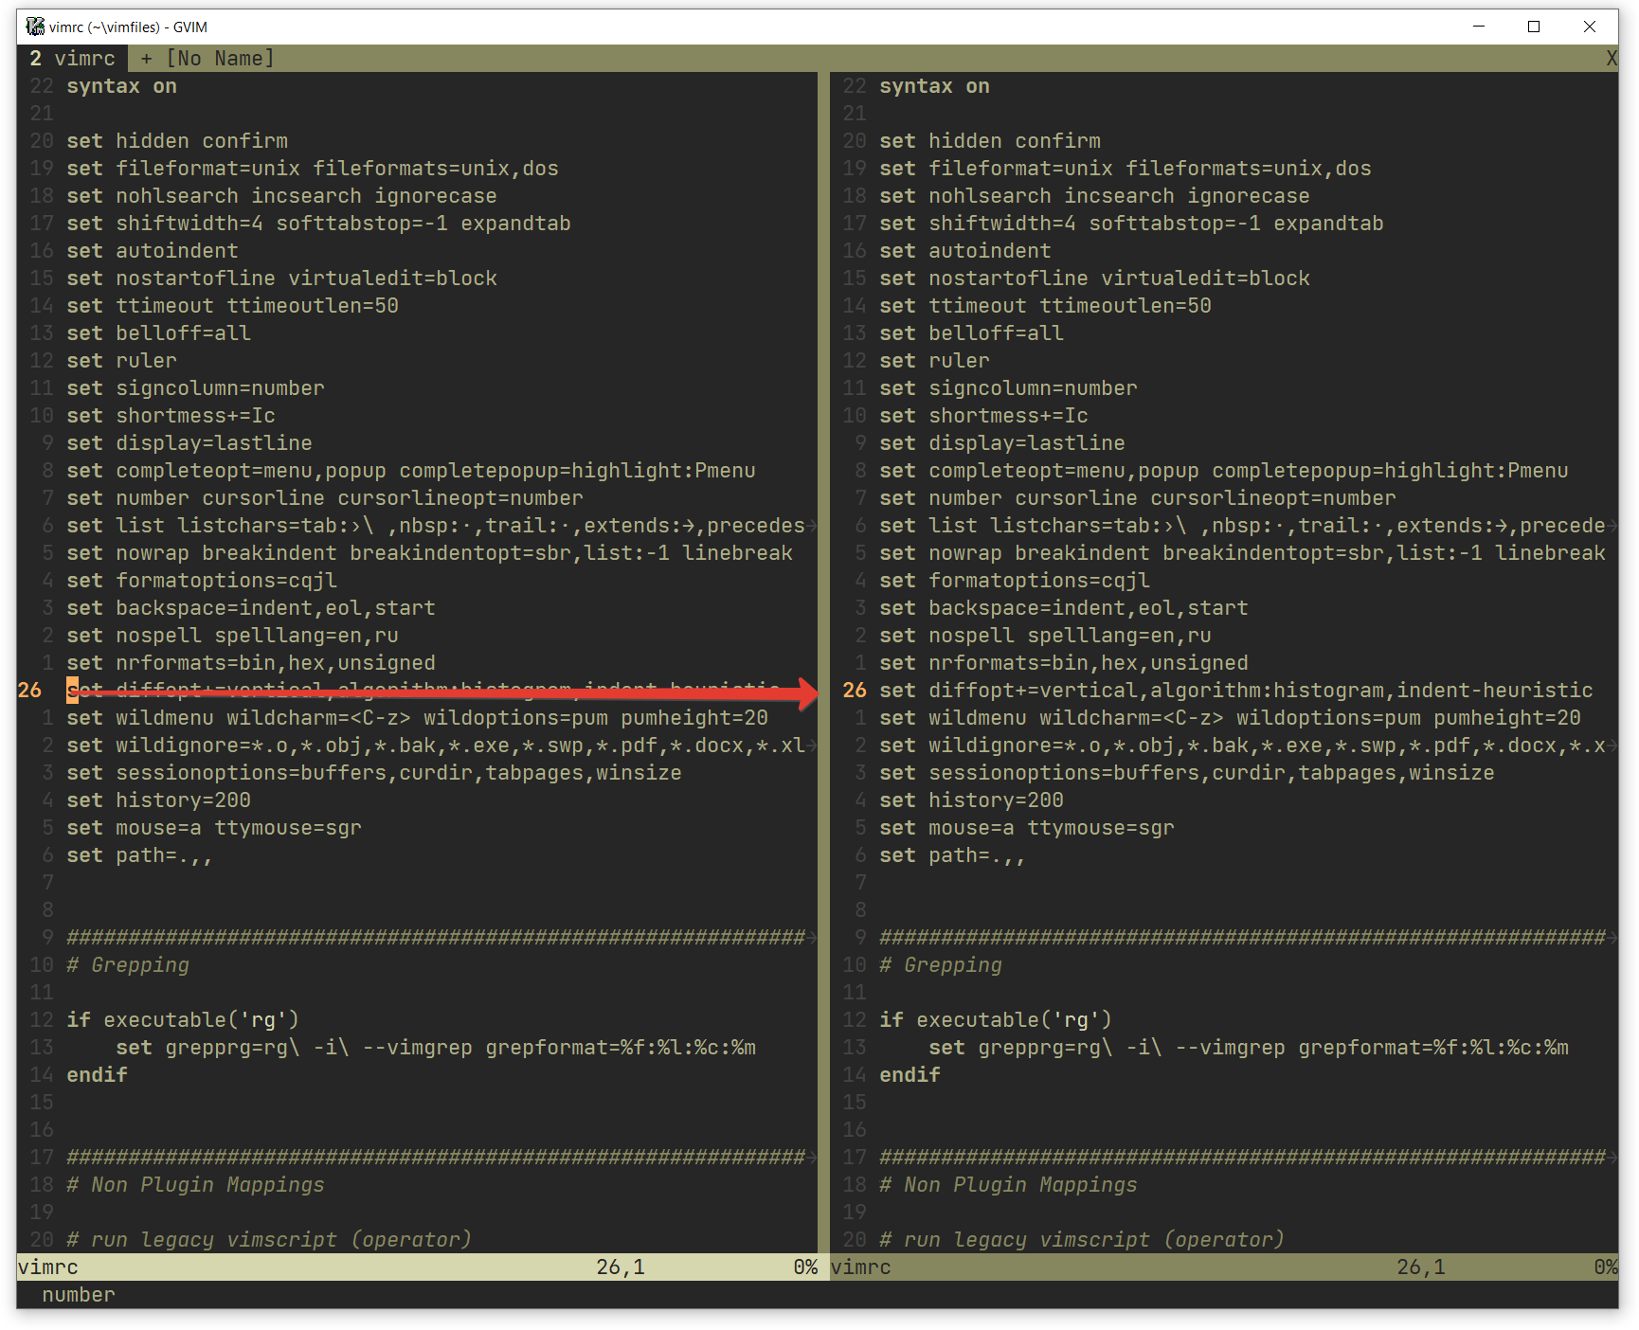Click 'set signcolumn=number' in right pane
This screenshot has width=1639, height=1330.
[1008, 388]
